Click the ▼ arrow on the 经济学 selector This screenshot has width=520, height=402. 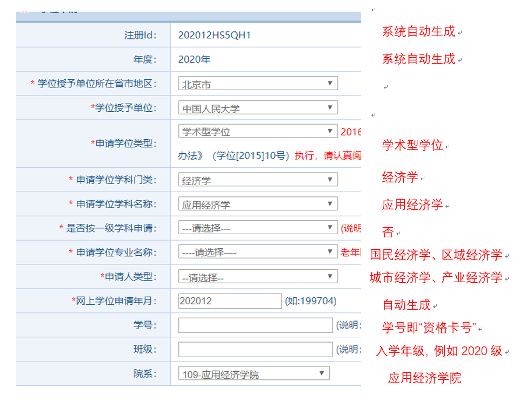(331, 180)
